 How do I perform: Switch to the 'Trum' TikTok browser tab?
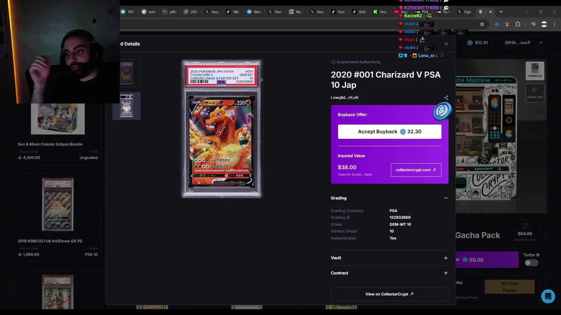[x=338, y=12]
